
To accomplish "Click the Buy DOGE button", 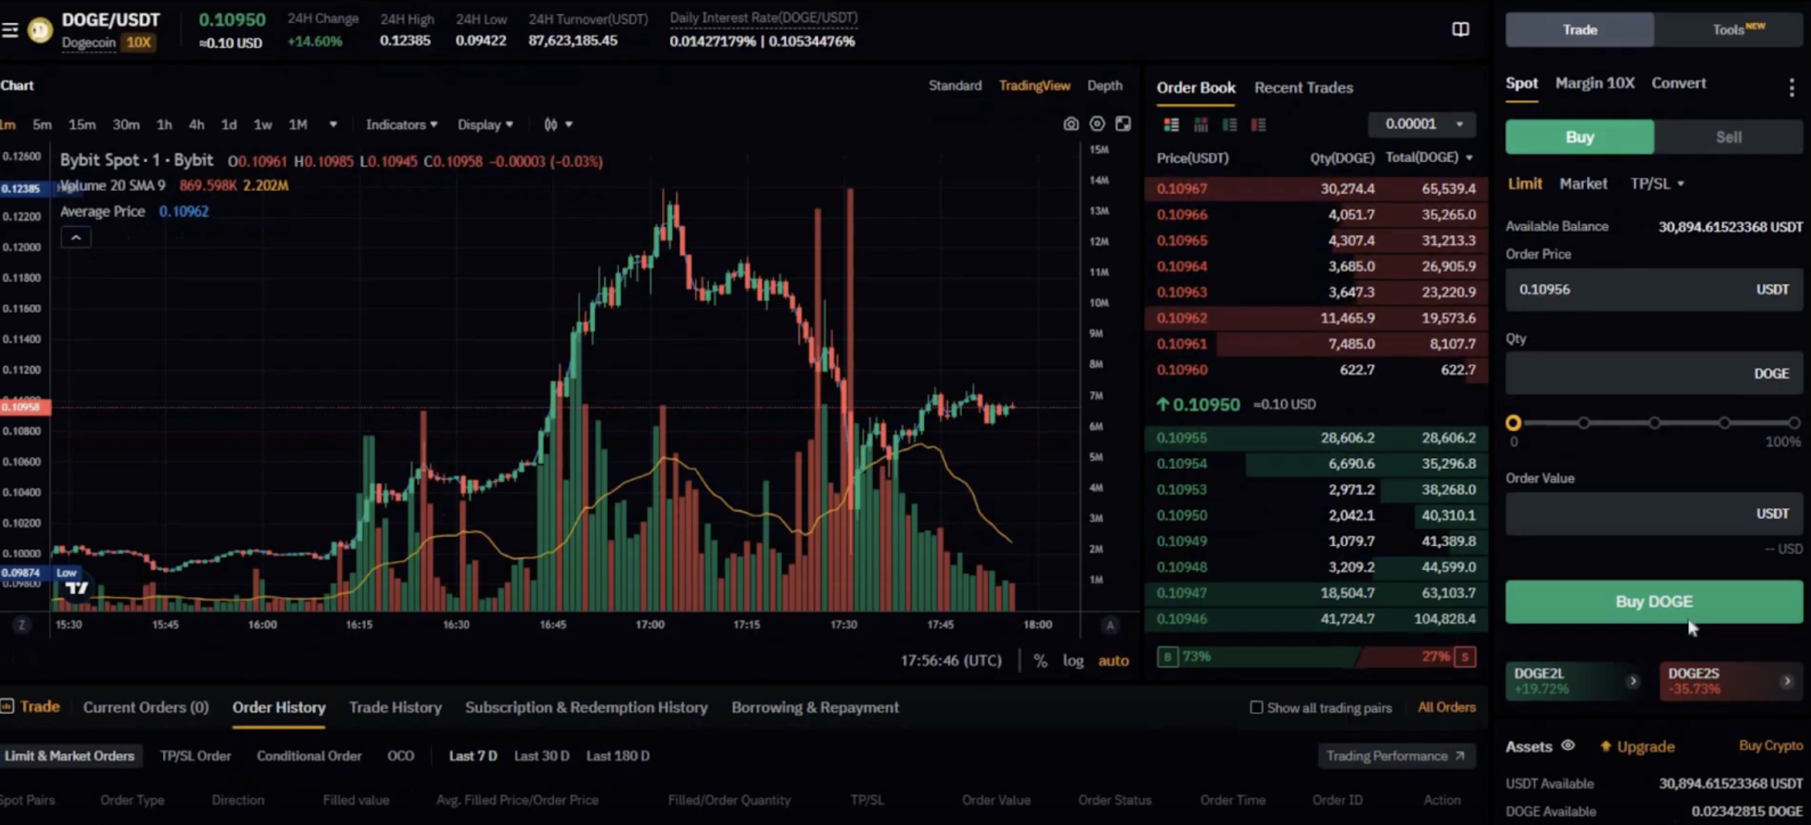I will 1653,602.
